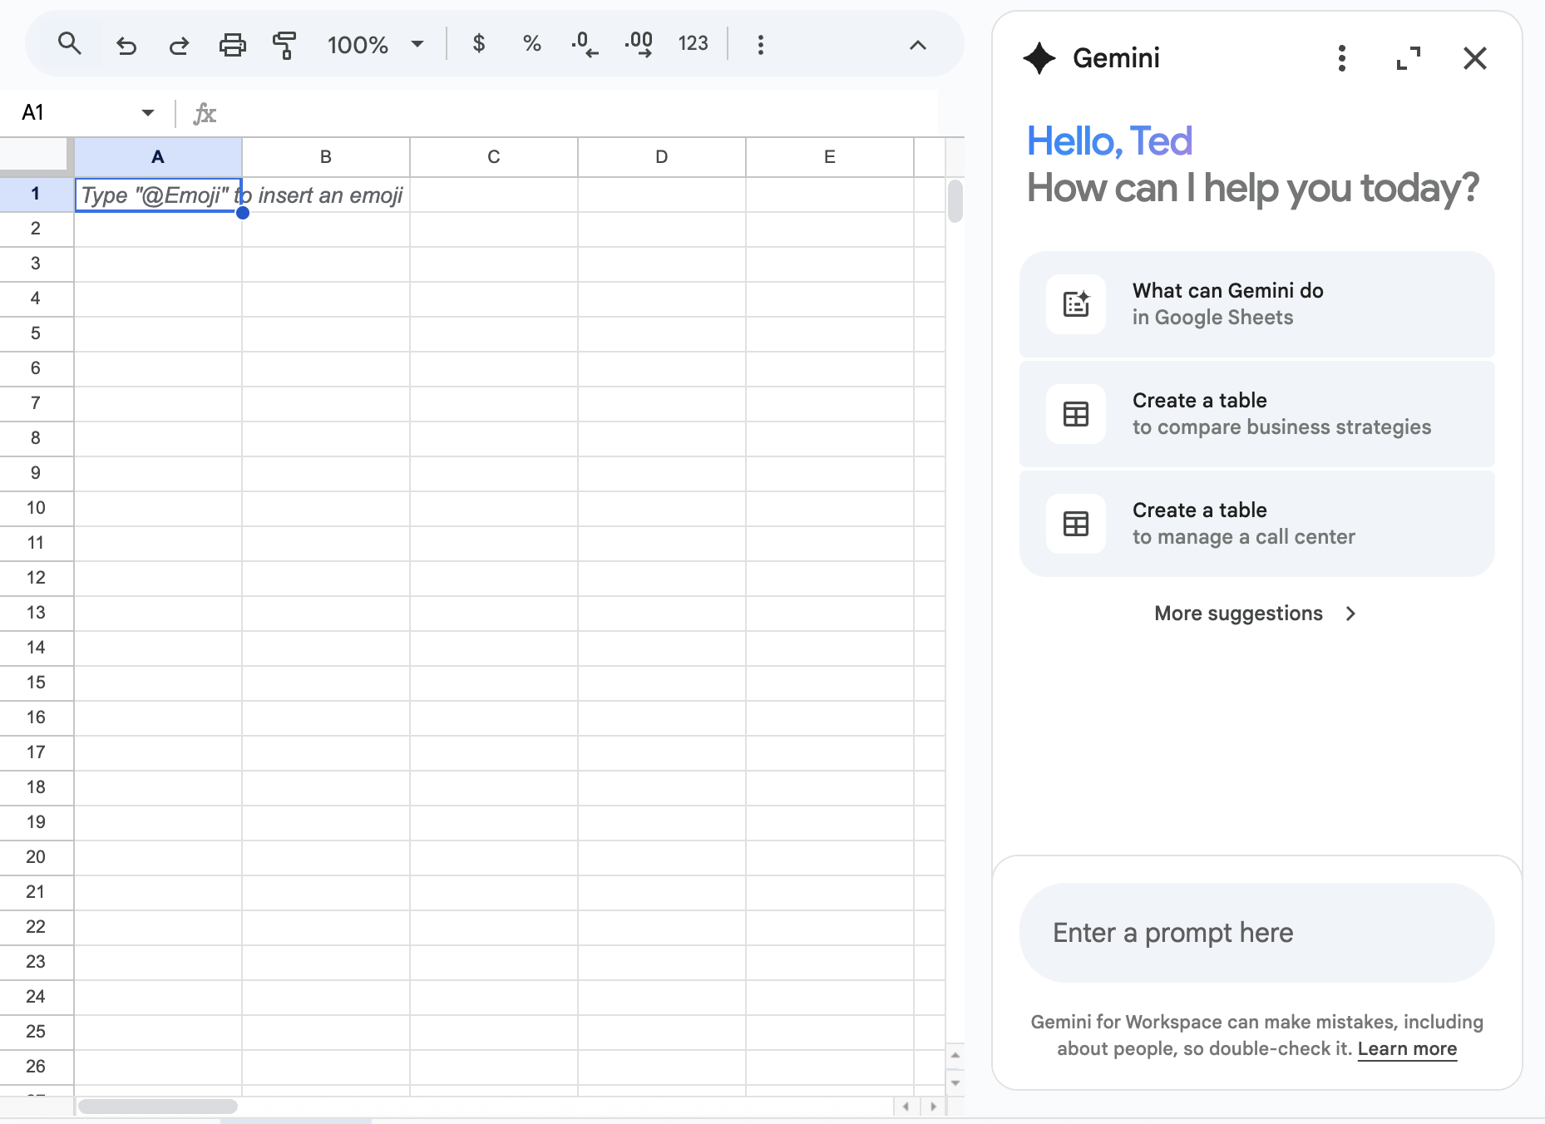Screen dimensions: 1545x1124
Task: Click the Gemini sparkle logo
Action: 1039,58
